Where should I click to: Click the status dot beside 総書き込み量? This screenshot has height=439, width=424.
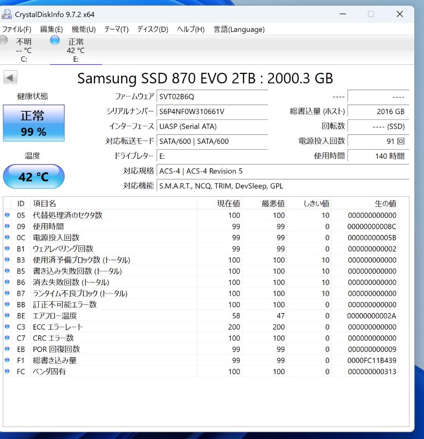7,361
